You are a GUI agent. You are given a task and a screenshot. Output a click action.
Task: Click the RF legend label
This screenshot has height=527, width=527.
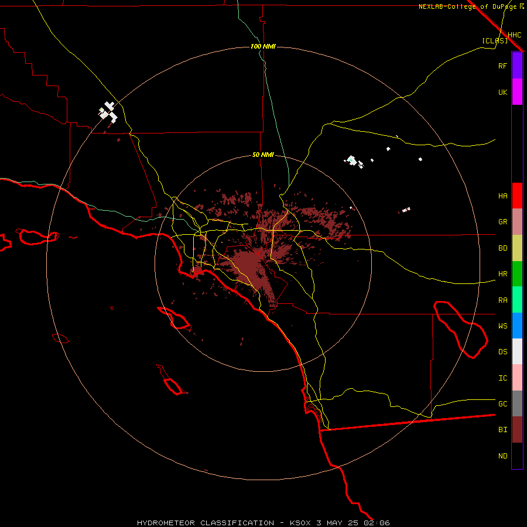pyautogui.click(x=502, y=66)
